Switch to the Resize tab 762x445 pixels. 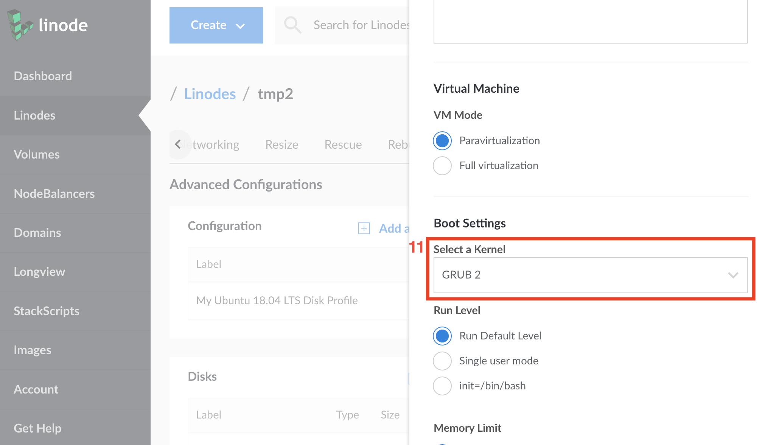pos(282,145)
